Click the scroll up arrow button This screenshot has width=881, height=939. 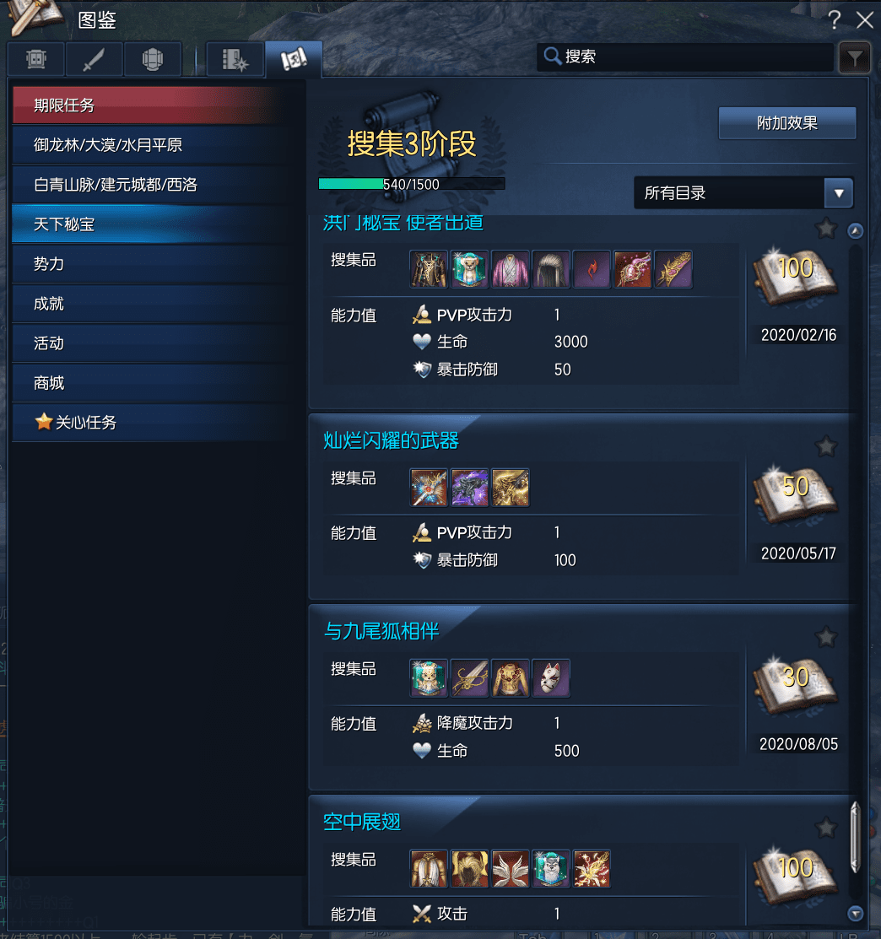(855, 230)
